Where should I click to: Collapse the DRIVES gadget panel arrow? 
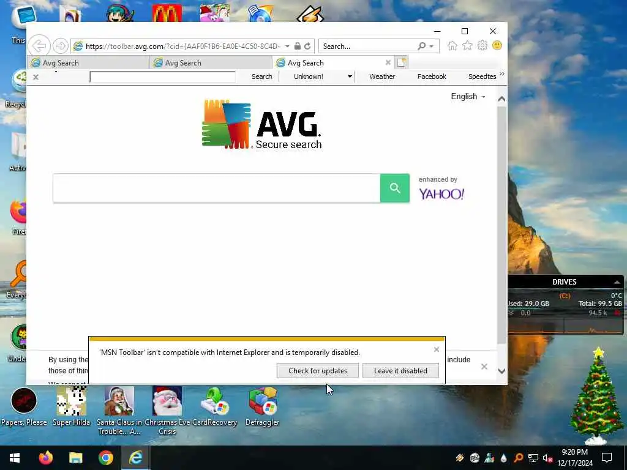(617, 282)
